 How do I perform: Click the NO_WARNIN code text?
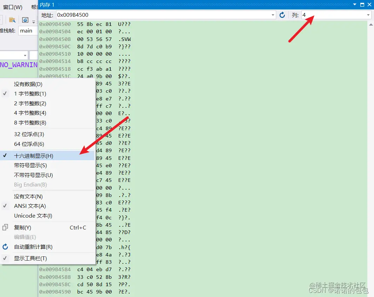pyautogui.click(x=19, y=65)
